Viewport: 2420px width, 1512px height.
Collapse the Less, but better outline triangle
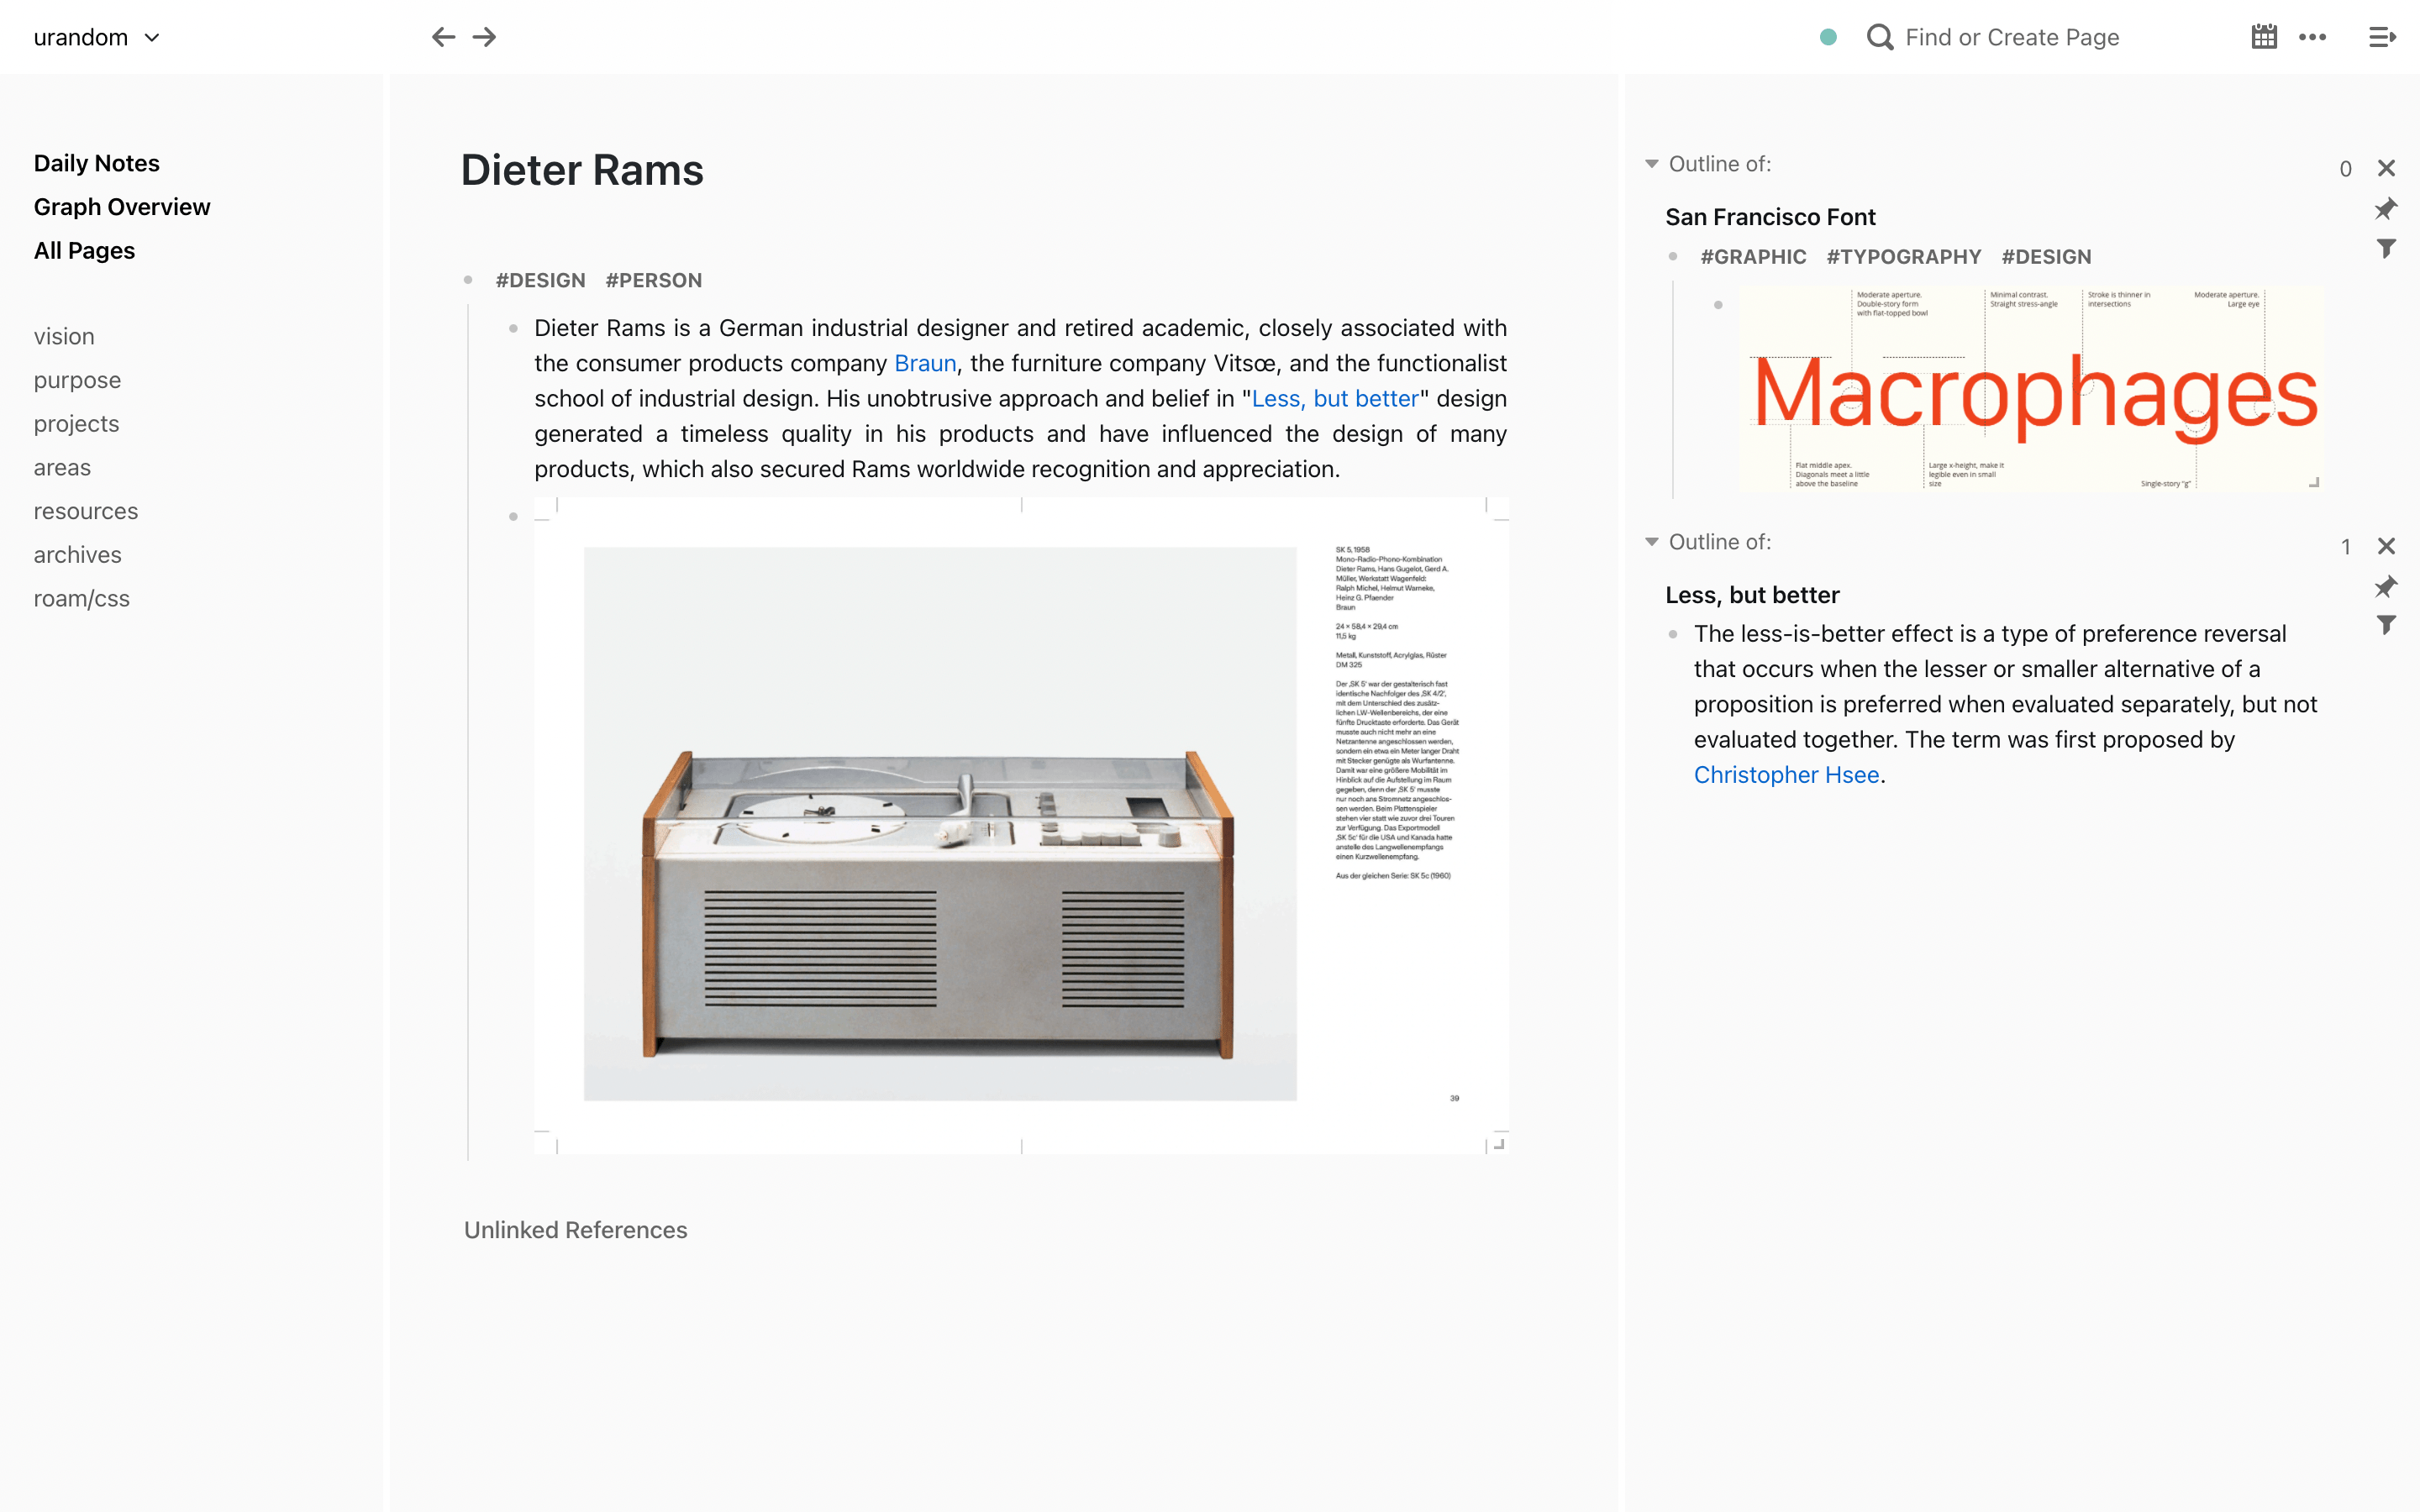tap(1651, 541)
